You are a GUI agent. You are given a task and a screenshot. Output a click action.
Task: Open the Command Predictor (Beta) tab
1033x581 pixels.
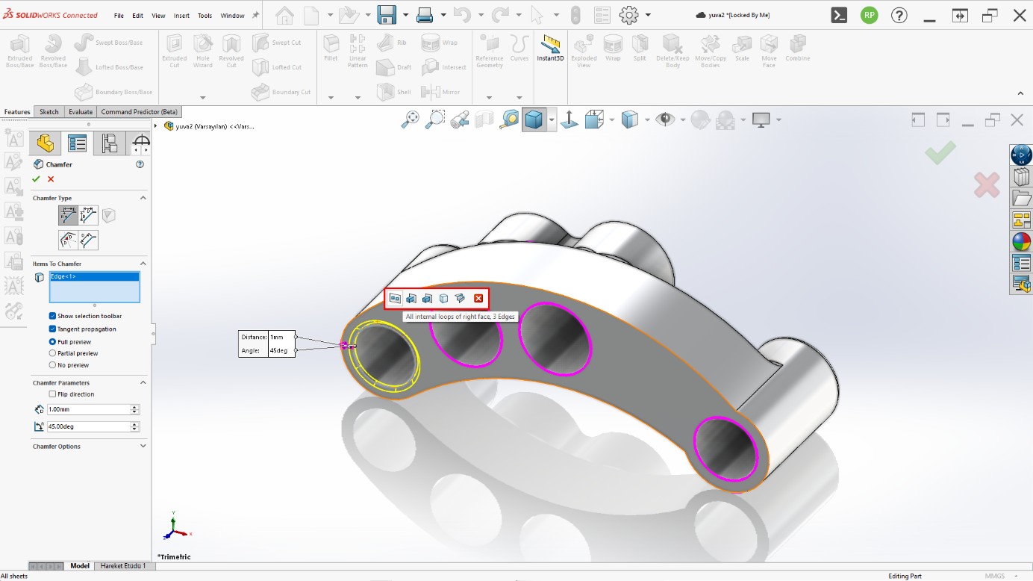140,112
